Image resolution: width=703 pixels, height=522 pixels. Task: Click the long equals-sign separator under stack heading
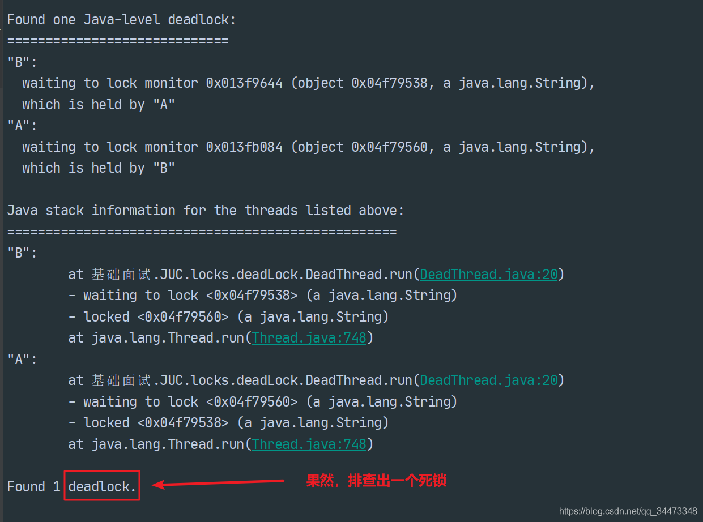(x=202, y=232)
